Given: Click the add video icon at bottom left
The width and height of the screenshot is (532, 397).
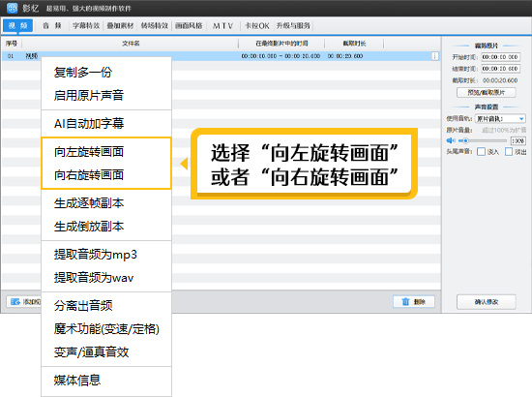Looking at the screenshot, I should point(15,301).
